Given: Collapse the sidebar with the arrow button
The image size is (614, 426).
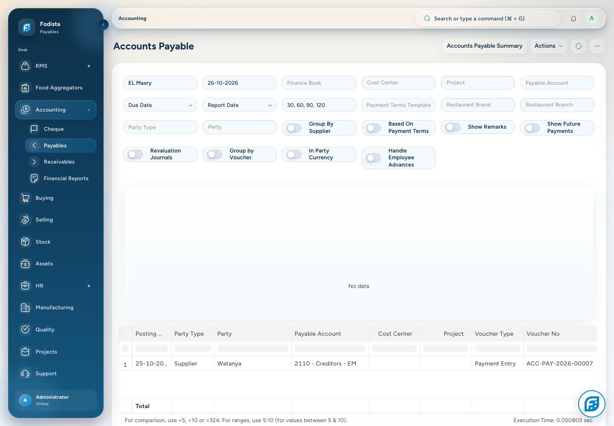Looking at the screenshot, I should [x=103, y=25].
